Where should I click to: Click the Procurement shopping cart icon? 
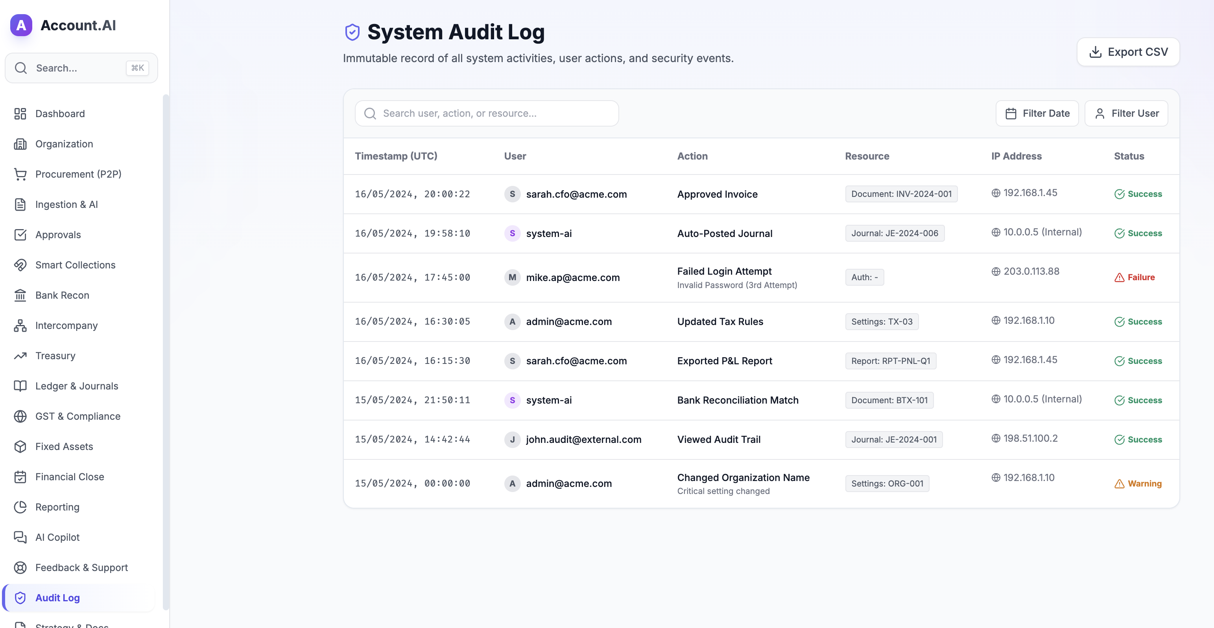20,174
